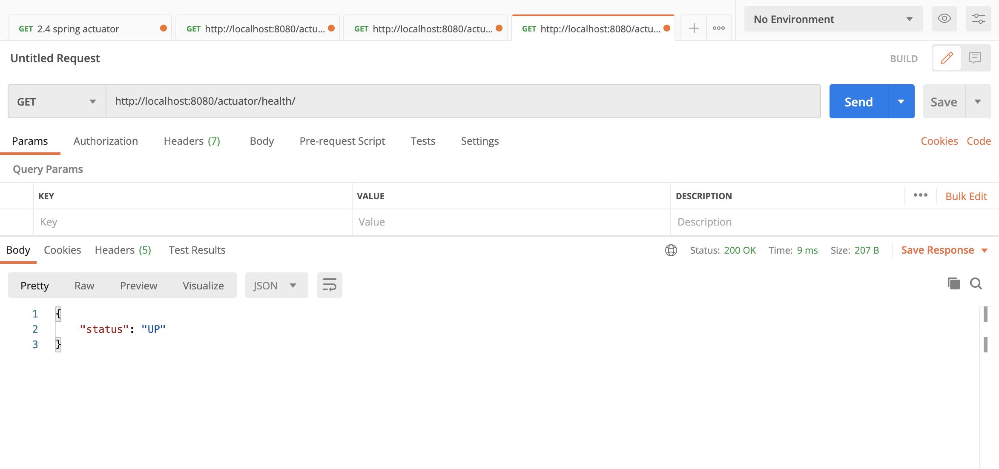Switch response view to Preview
The image size is (999, 469).
point(138,286)
